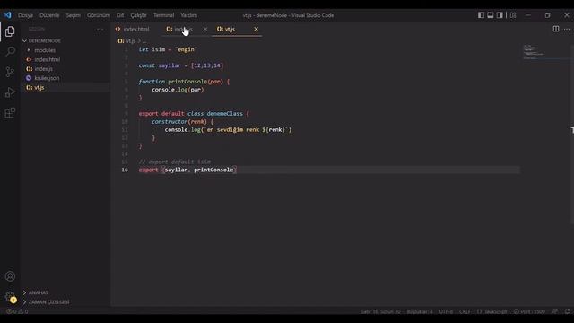This screenshot has width=574, height=323.
Task: Open the Customize Layout icon
Action: tap(513, 15)
